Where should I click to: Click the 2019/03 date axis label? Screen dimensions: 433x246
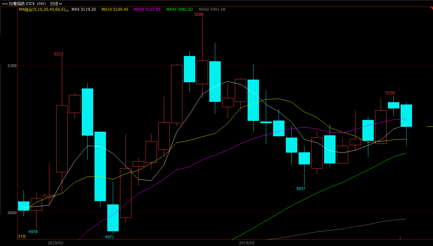[247, 243]
